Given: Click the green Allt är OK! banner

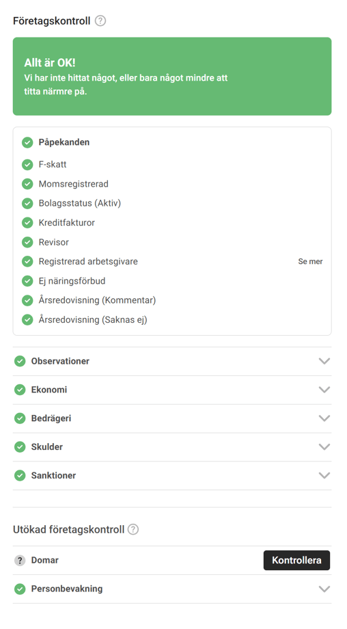Looking at the screenshot, I should (x=172, y=76).
